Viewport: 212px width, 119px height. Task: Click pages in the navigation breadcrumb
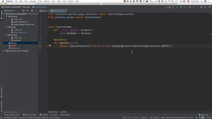[x=26, y=7]
